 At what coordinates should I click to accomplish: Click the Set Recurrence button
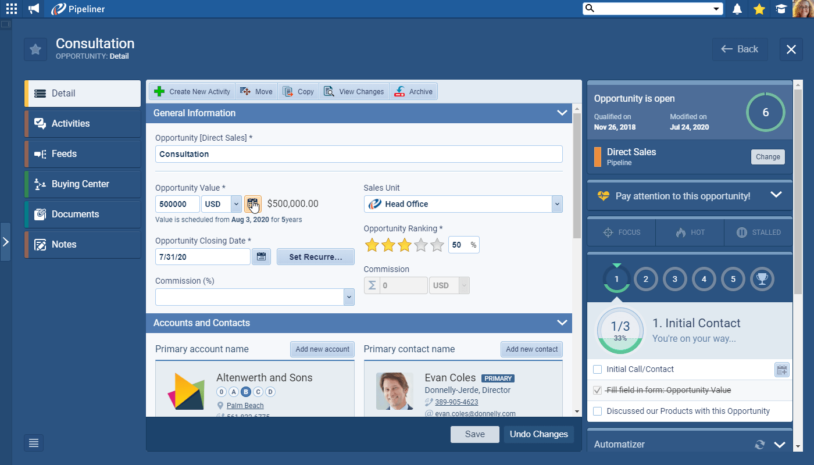315,256
